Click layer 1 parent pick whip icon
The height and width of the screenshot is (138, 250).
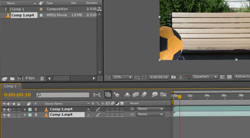coord(132,109)
